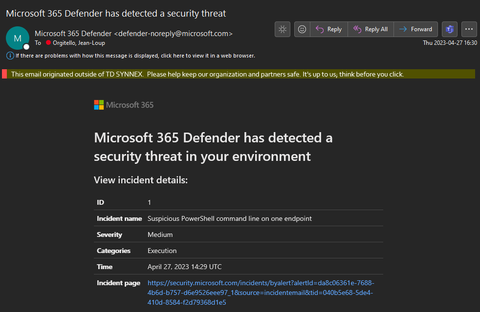Click the info icon beside display problems message
480x312 pixels.
(10, 56)
